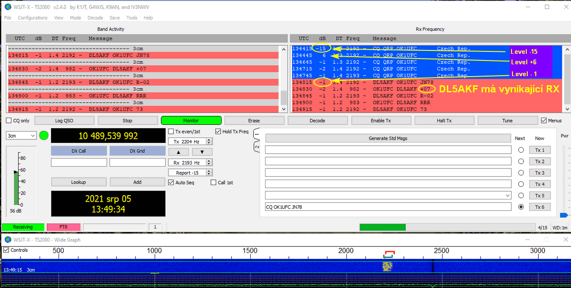Open the 3cm band dropdown
Viewport: 571px width, 288px height.
(21, 136)
